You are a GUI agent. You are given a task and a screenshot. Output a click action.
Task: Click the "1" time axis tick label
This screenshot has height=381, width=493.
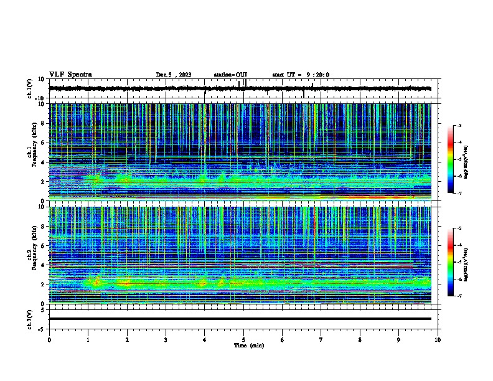88,340
